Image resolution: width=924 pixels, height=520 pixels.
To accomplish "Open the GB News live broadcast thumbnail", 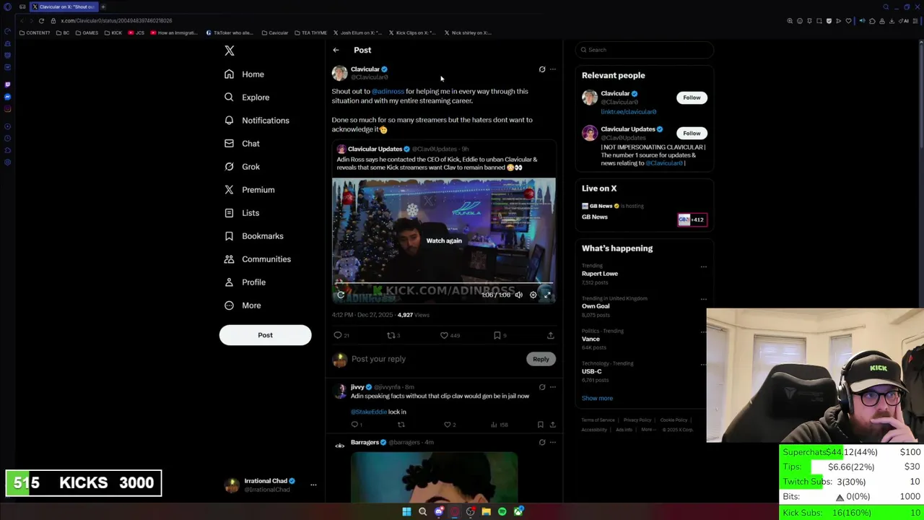I will [x=692, y=220].
